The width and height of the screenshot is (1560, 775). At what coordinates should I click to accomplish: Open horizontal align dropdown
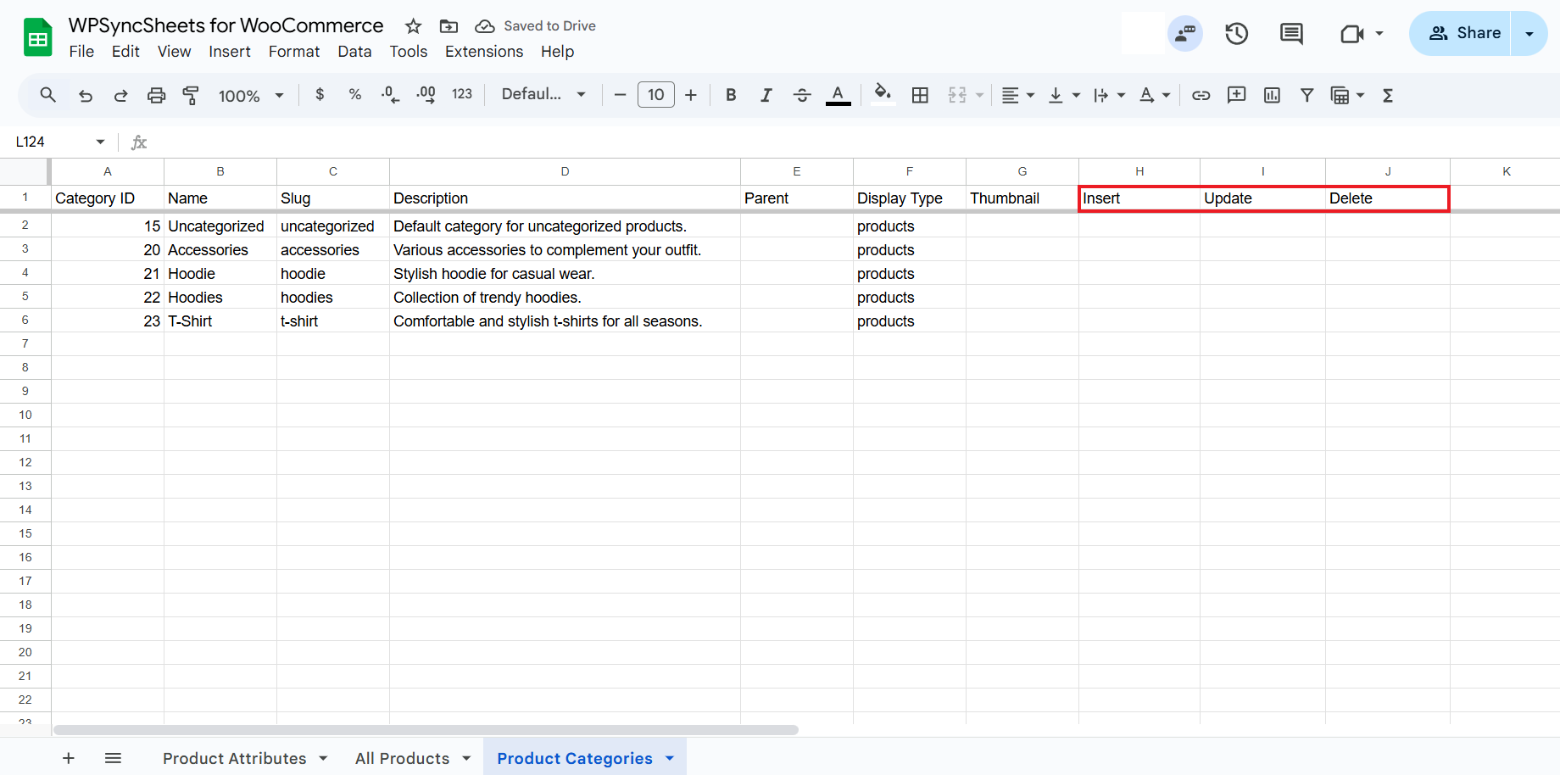pyautogui.click(x=1018, y=95)
